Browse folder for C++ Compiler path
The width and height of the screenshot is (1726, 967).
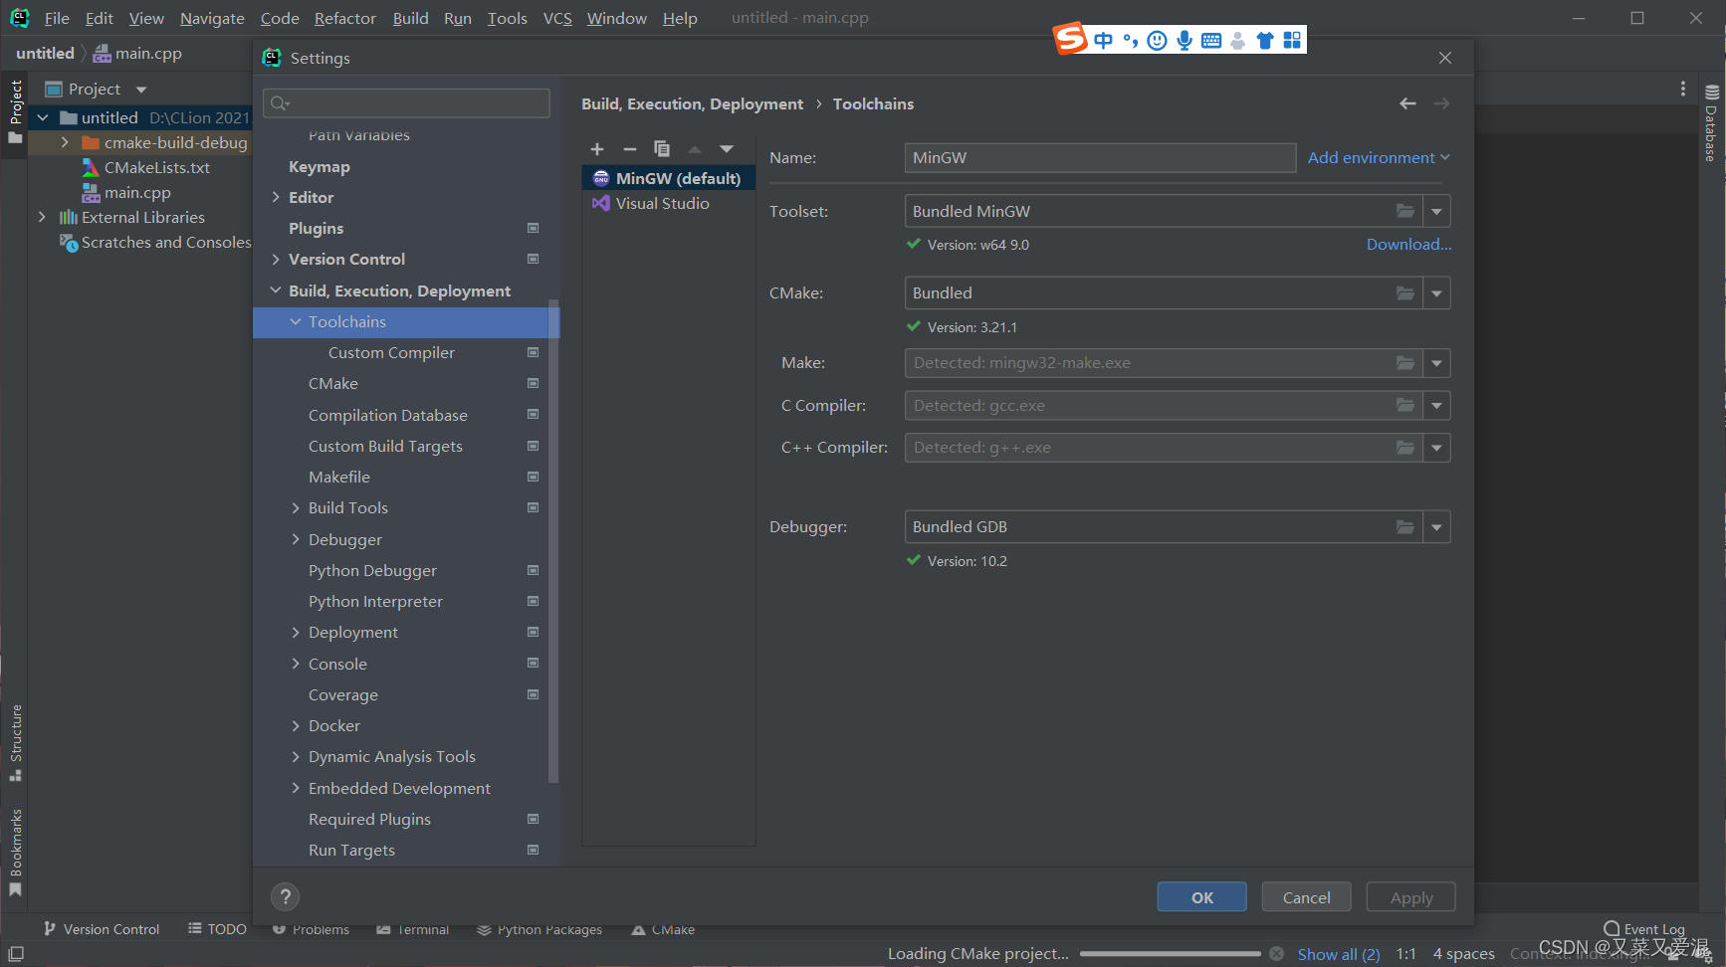(x=1404, y=448)
